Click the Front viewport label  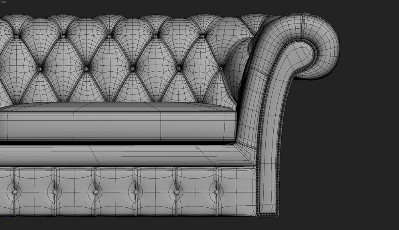(x=4, y=2)
